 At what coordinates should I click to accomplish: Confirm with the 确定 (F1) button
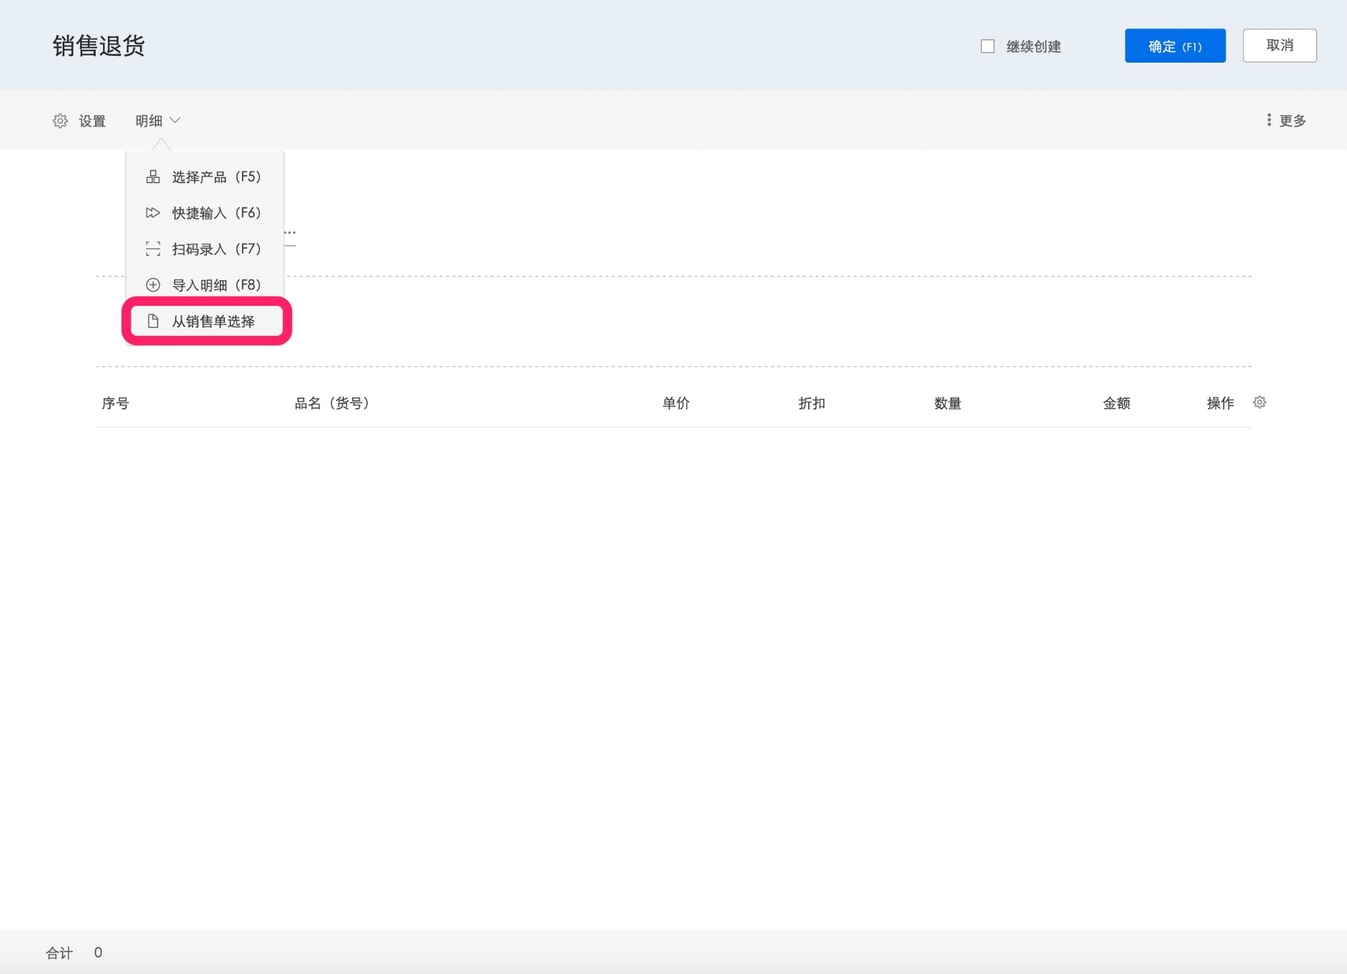click(1175, 46)
